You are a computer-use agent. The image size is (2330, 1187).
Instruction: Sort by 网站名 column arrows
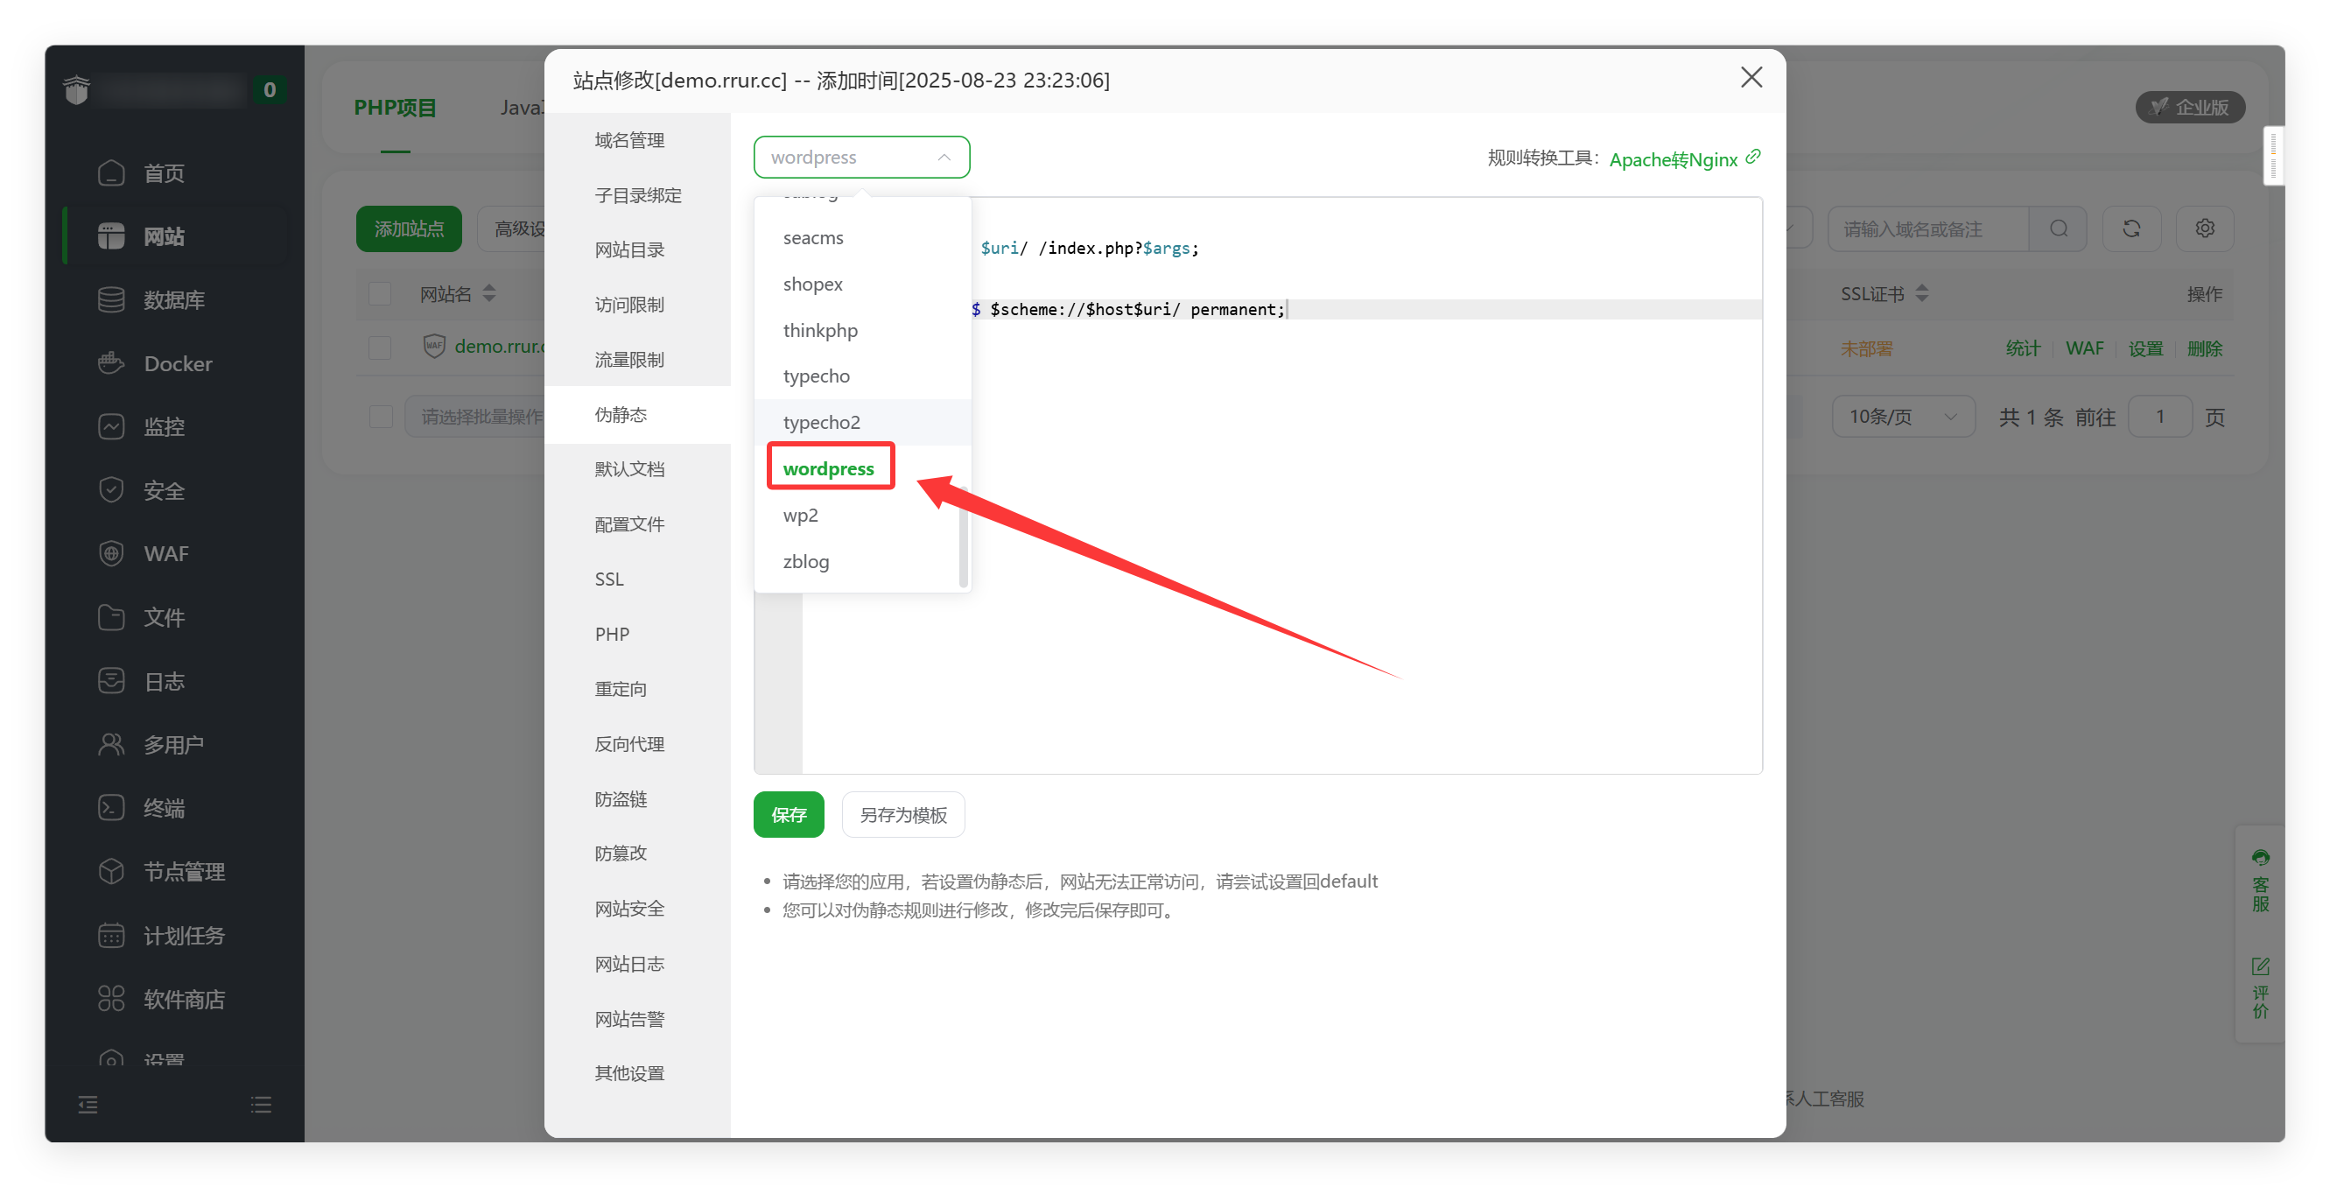(x=489, y=294)
